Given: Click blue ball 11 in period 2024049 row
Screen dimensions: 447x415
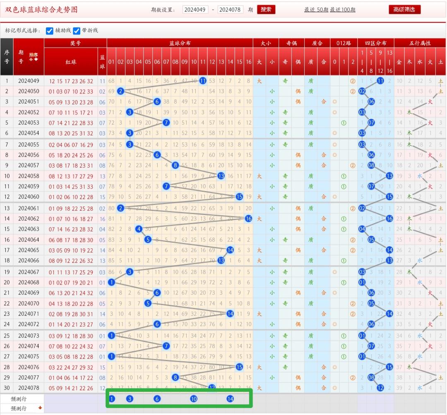Looking at the screenshot, I should [x=203, y=81].
